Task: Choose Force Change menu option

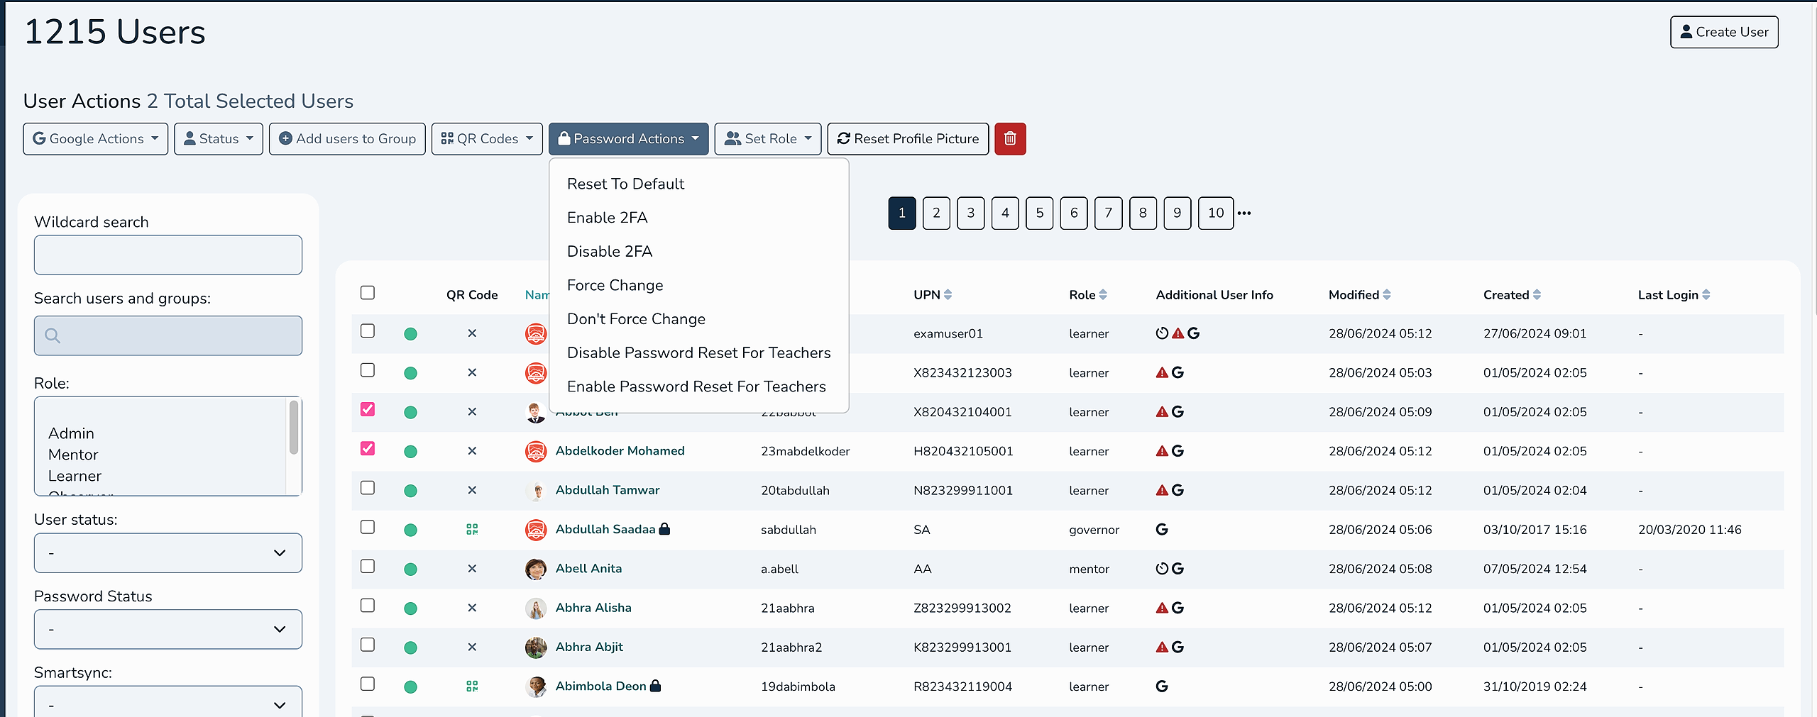Action: coord(615,285)
